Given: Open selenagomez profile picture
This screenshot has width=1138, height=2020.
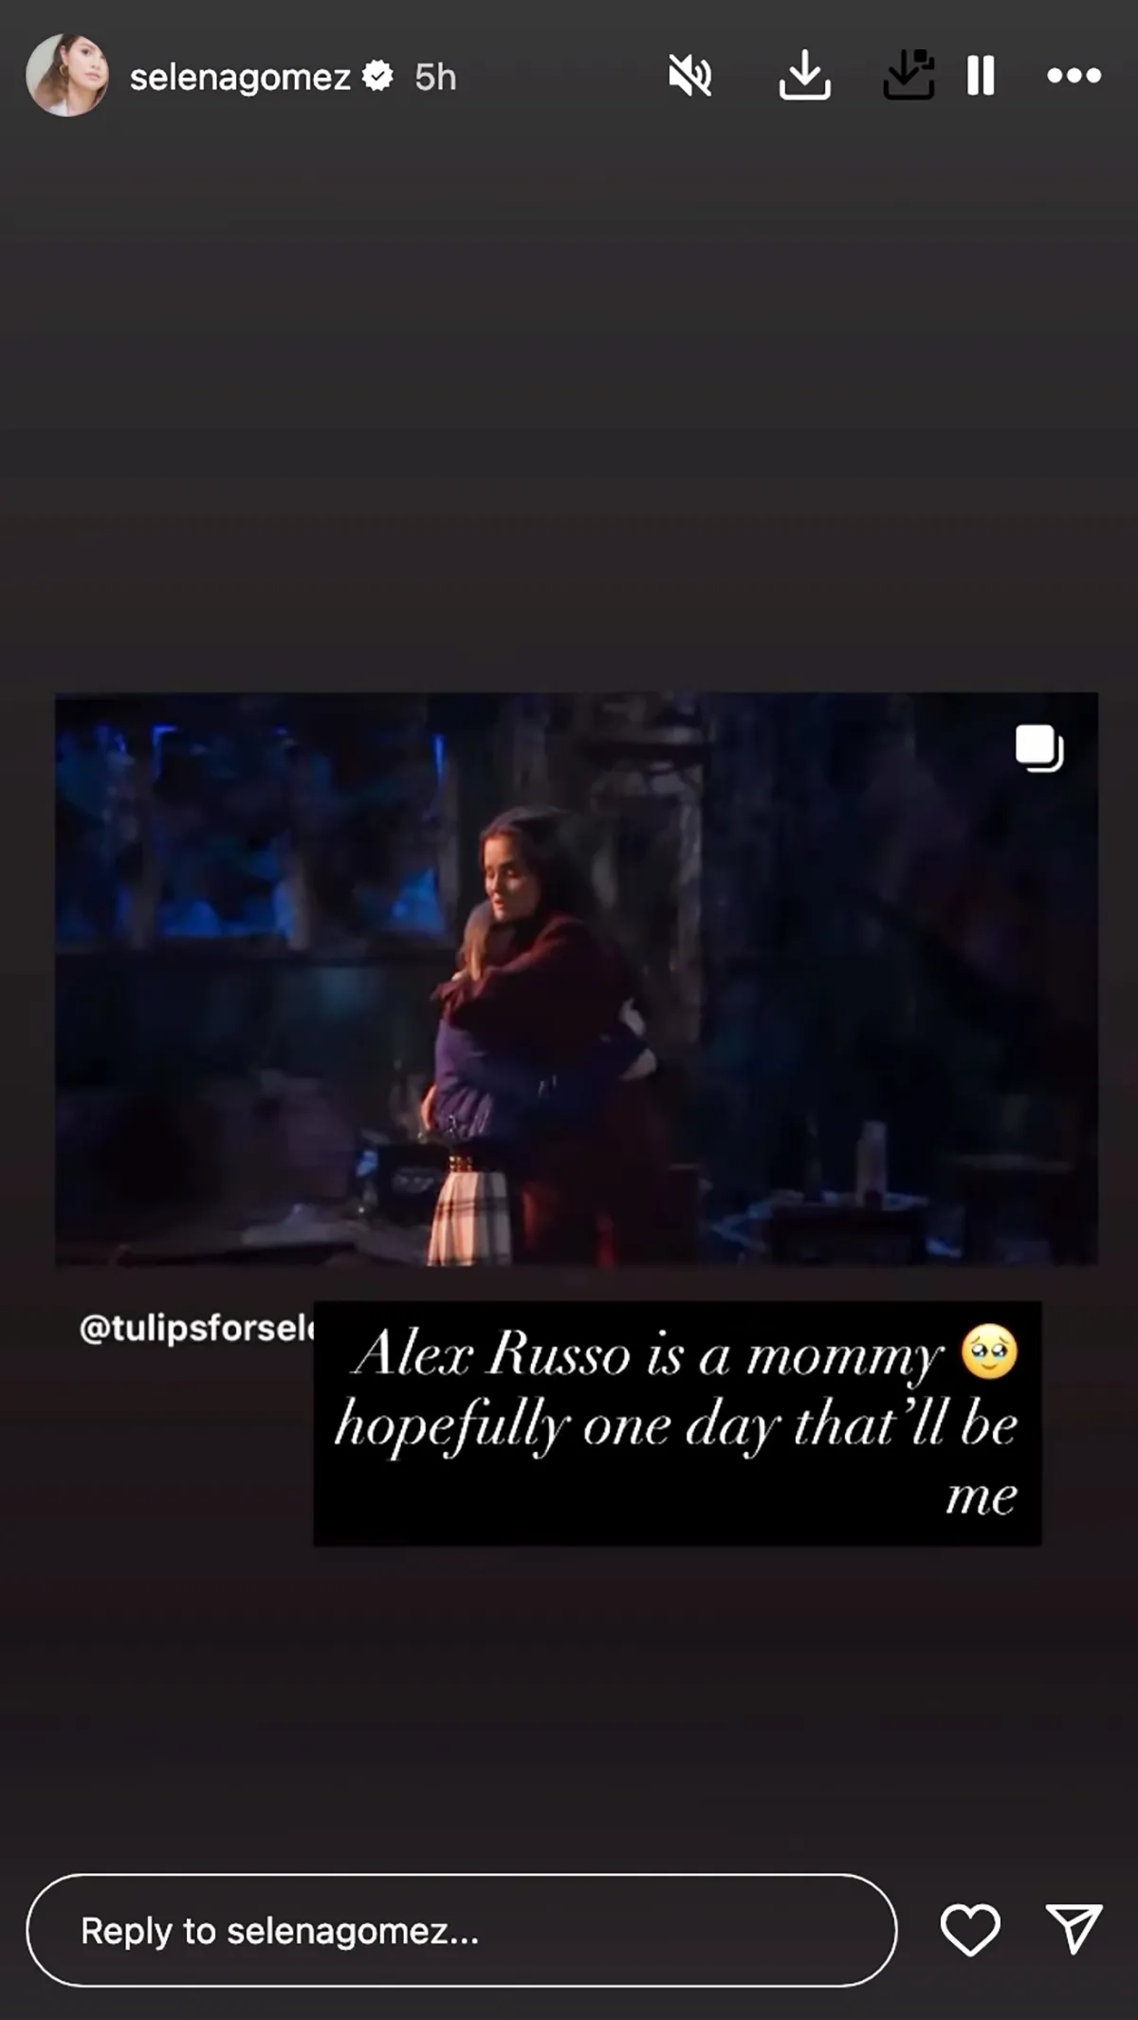Looking at the screenshot, I should point(67,76).
